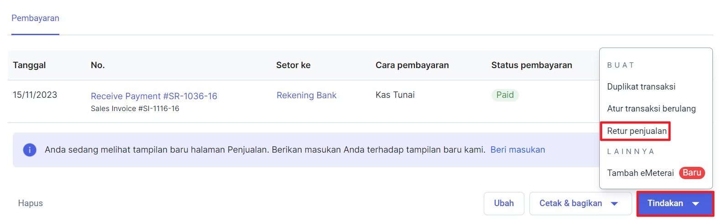Click the No. column header
The image size is (722, 223).
click(98, 65)
